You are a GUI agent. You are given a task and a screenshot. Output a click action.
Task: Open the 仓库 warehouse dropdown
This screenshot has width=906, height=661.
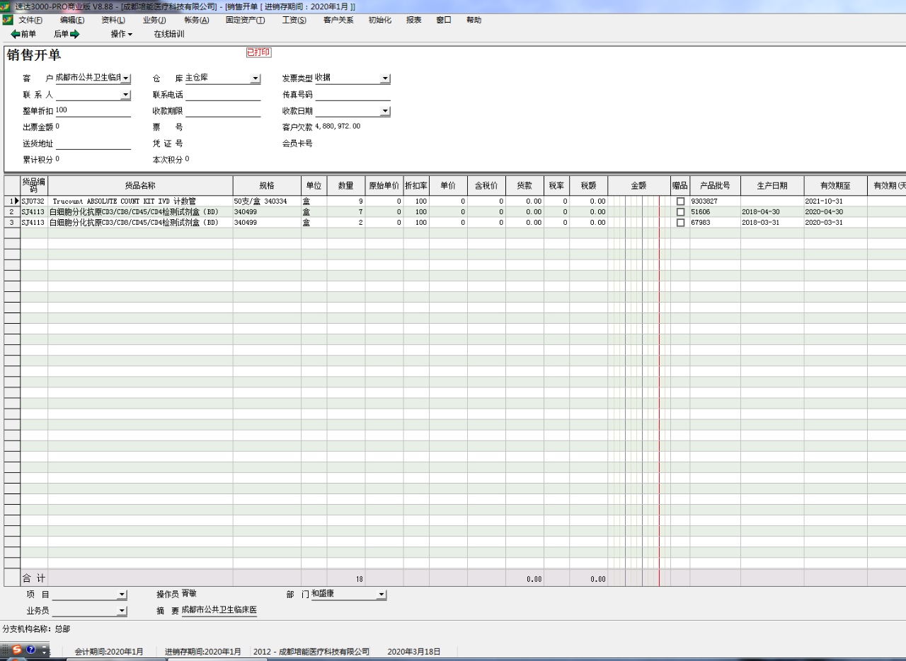tap(256, 78)
